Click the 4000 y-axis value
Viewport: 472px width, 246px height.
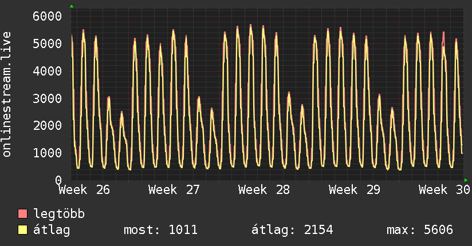coord(48,72)
